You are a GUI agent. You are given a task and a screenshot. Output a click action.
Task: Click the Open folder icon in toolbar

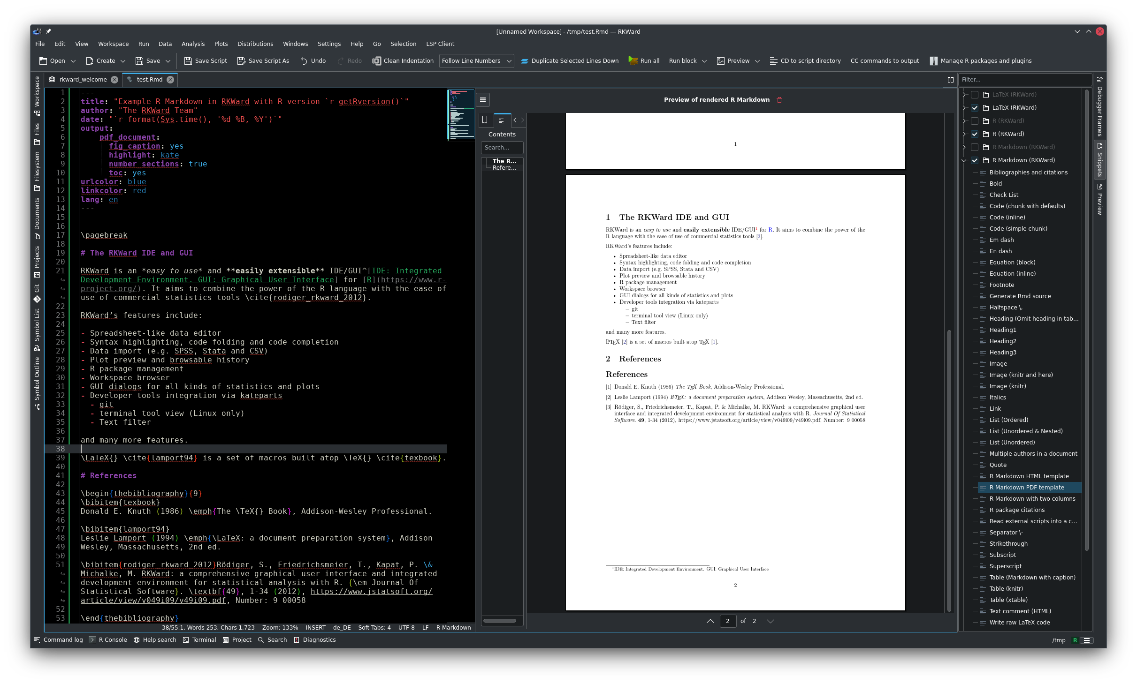pyautogui.click(x=43, y=61)
